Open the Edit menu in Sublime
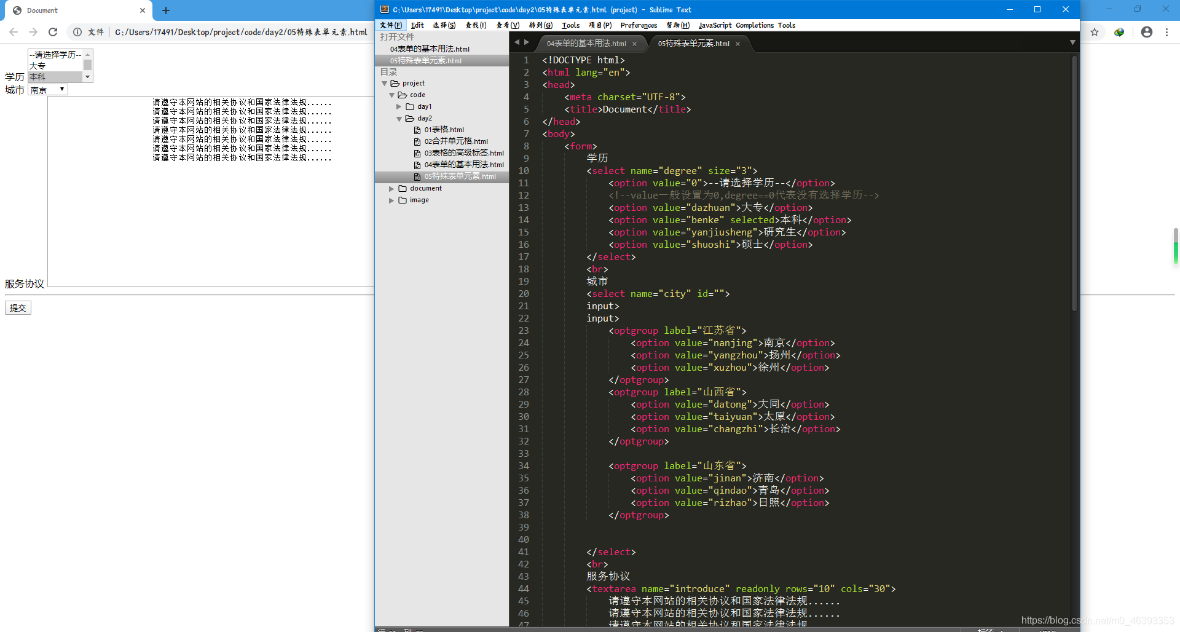 tap(417, 25)
